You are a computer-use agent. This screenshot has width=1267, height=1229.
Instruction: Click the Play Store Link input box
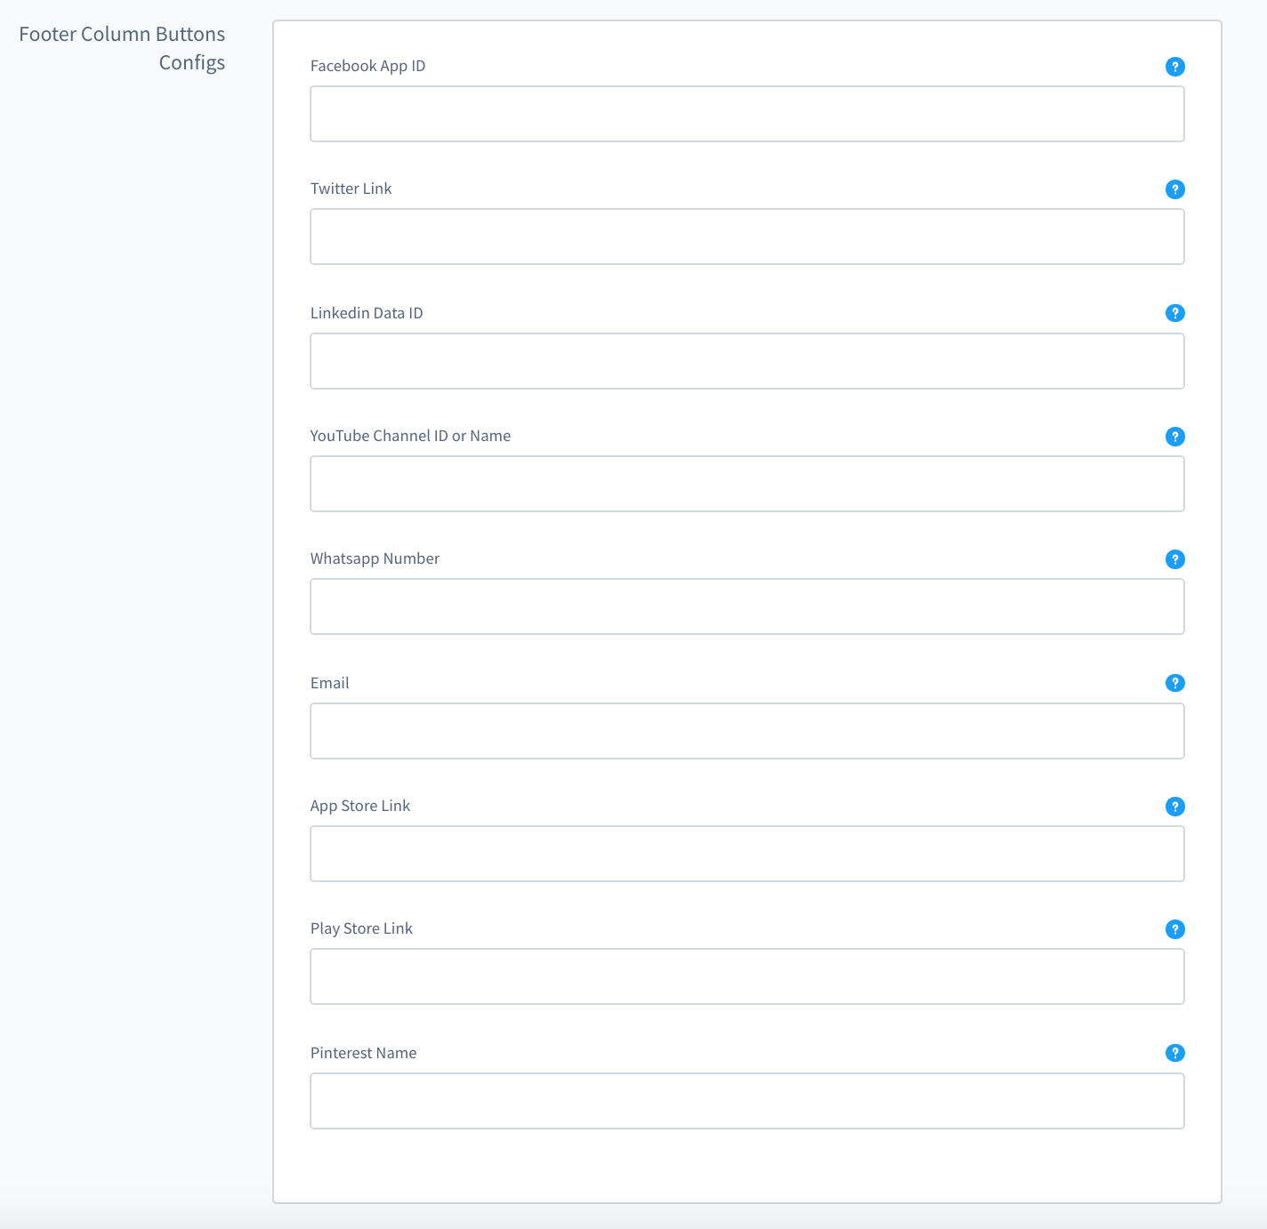pyautogui.click(x=747, y=976)
